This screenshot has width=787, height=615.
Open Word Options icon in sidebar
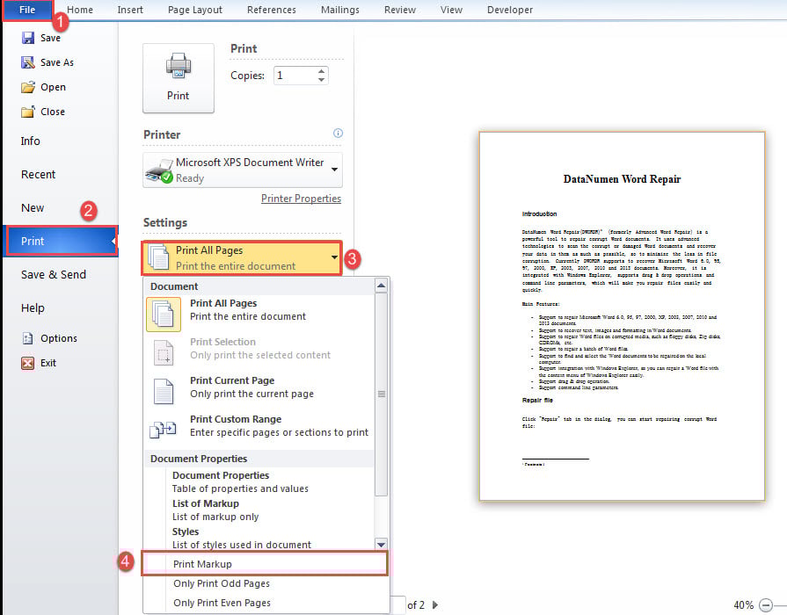[27, 338]
